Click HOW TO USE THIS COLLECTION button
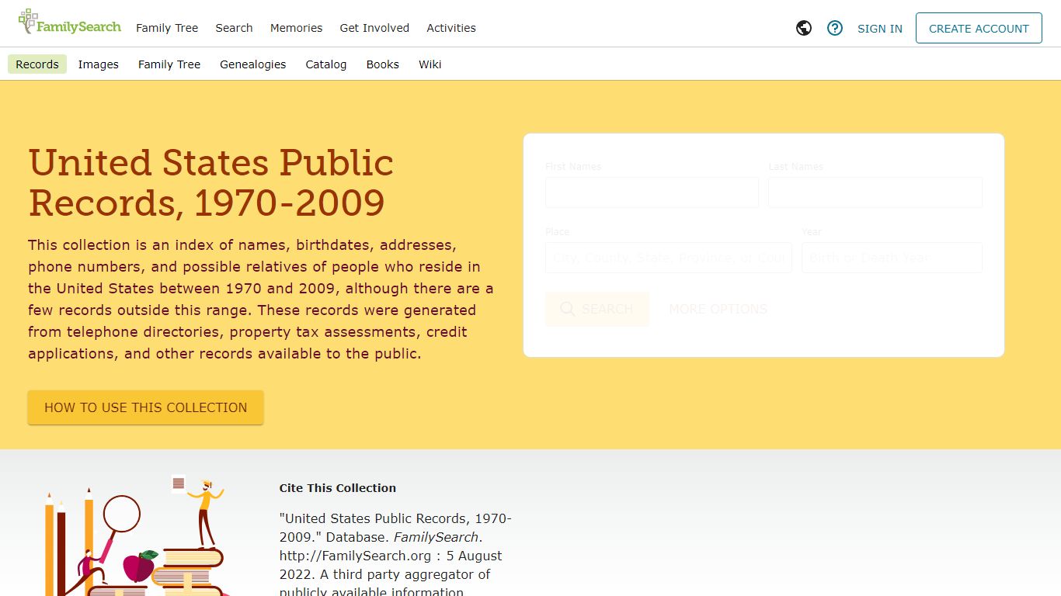The height and width of the screenshot is (596, 1061). (x=146, y=407)
